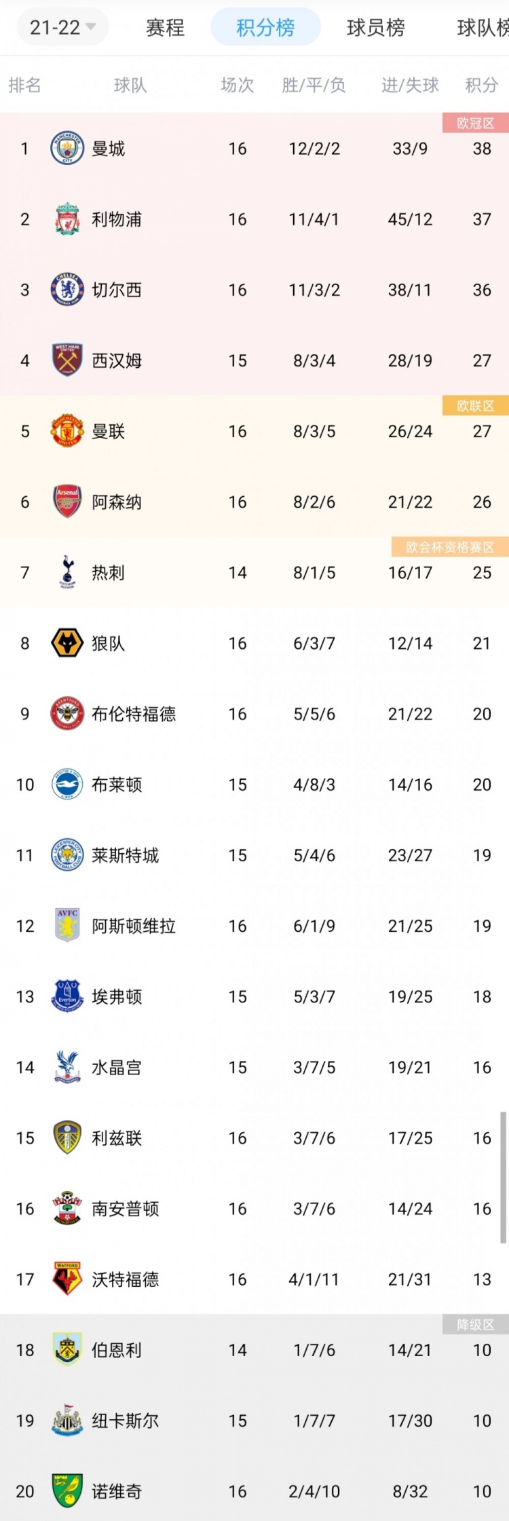Select the Wolves wolf-head badge
This screenshot has height=1521, width=509.
pyautogui.click(x=67, y=643)
